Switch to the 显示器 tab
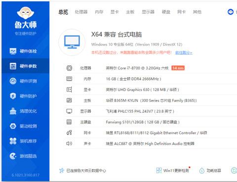The height and width of the screenshot is (182, 237). coord(148,12)
